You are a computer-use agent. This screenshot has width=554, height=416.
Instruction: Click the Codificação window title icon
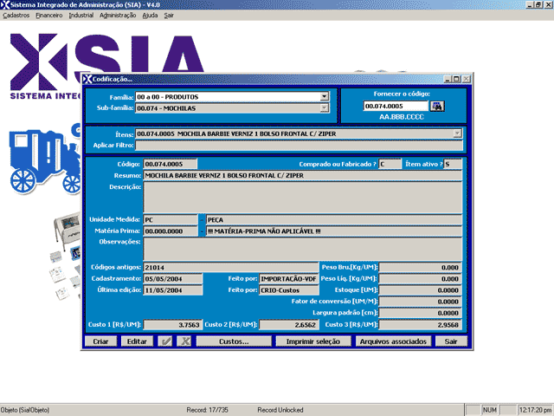pos(87,79)
